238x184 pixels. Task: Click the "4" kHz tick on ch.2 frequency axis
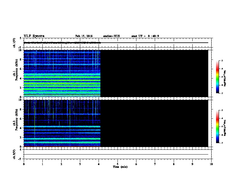click(x=21, y=128)
